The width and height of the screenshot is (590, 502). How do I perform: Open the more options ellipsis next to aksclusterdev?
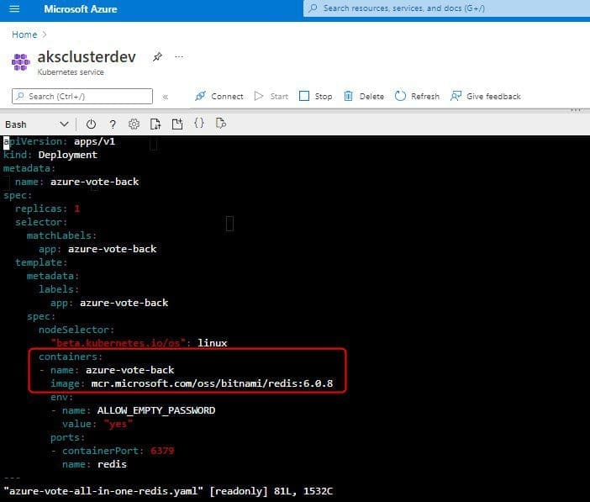point(179,57)
